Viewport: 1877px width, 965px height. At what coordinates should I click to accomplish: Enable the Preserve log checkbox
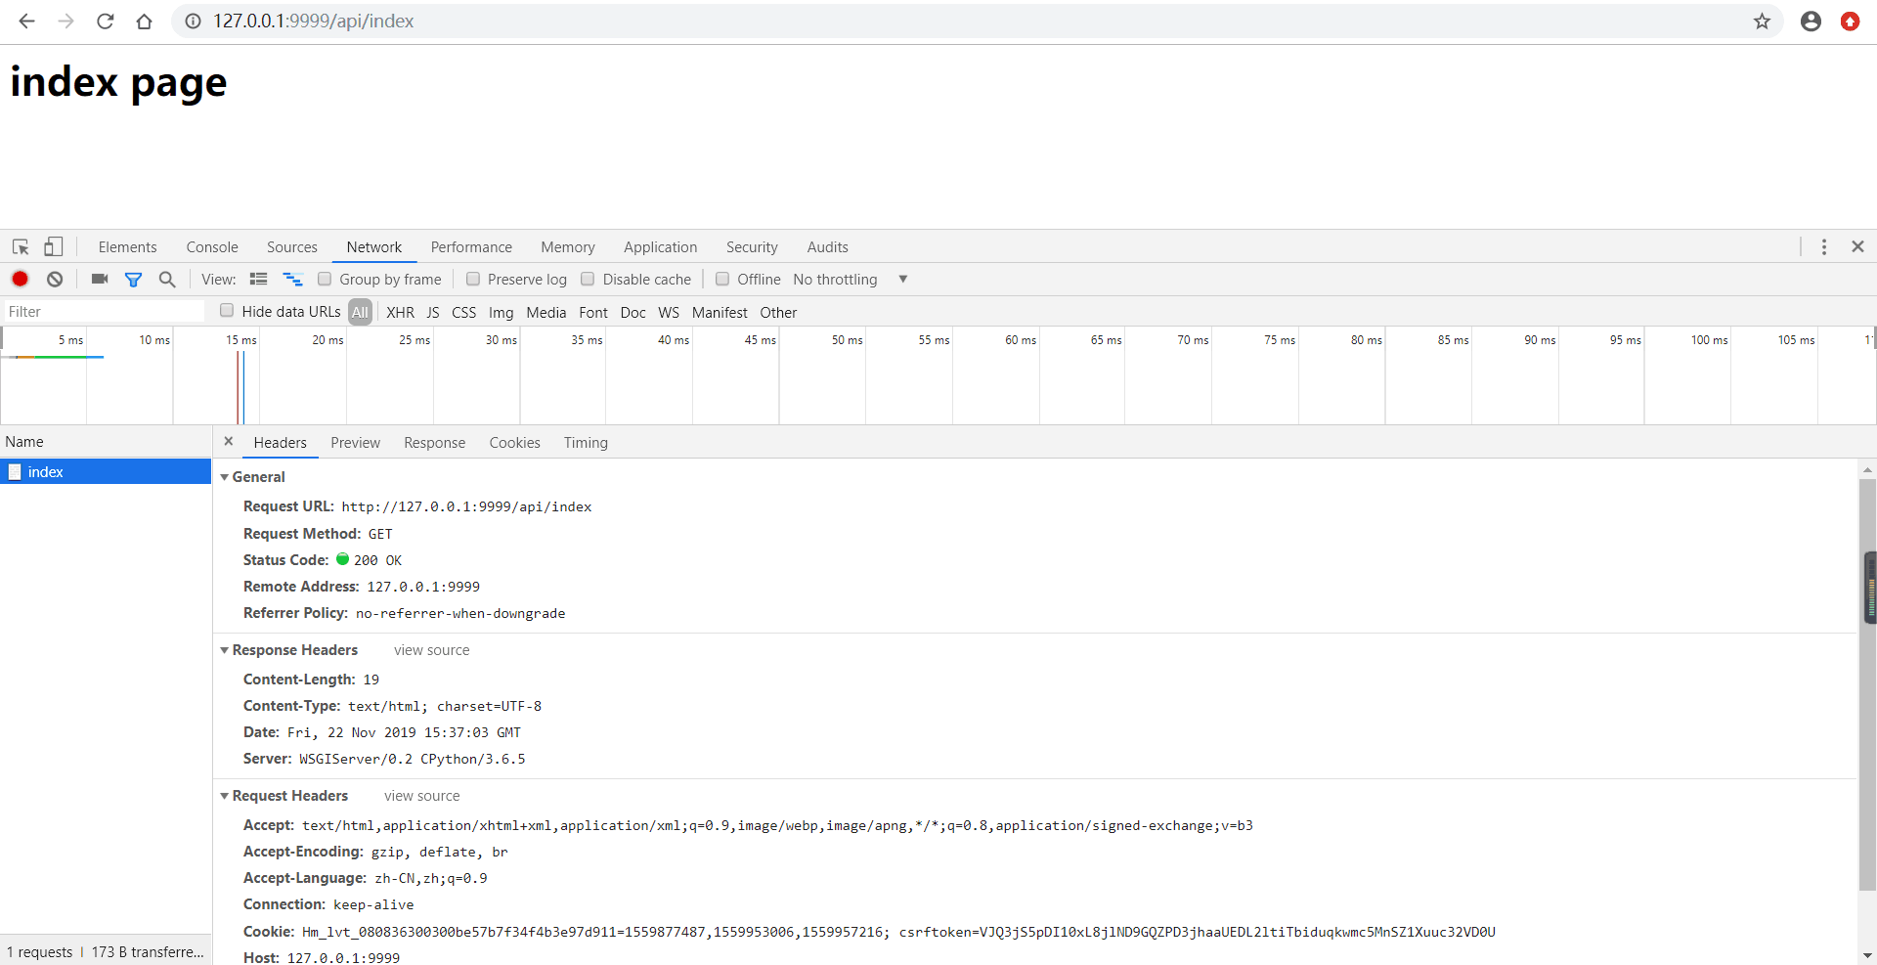[x=473, y=279]
